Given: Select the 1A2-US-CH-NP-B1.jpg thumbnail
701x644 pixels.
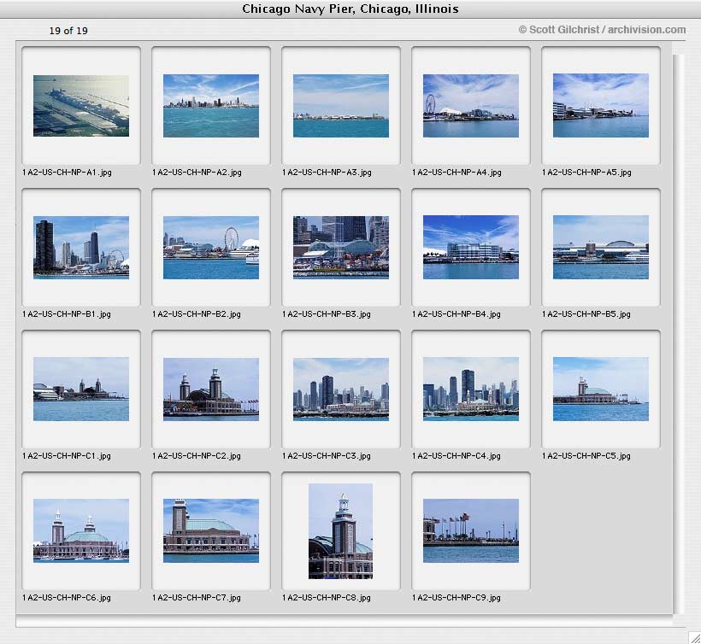Looking at the screenshot, I should (x=81, y=248).
